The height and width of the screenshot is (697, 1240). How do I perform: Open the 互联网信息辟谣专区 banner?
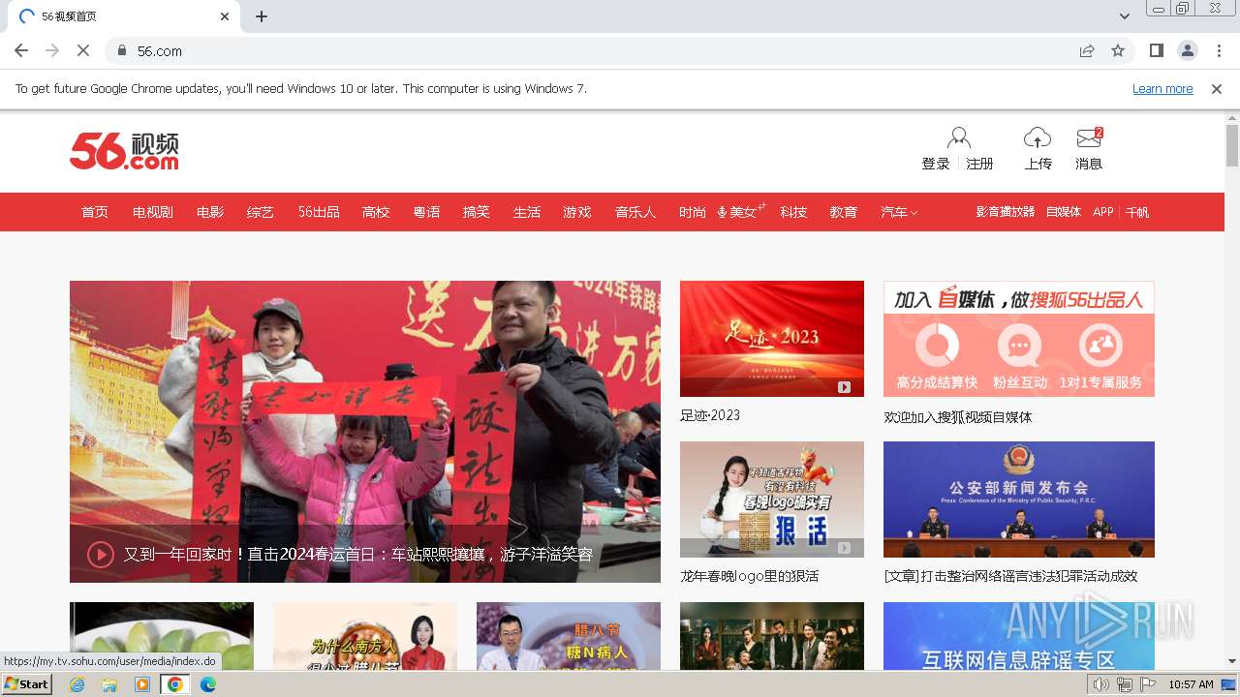1019,636
